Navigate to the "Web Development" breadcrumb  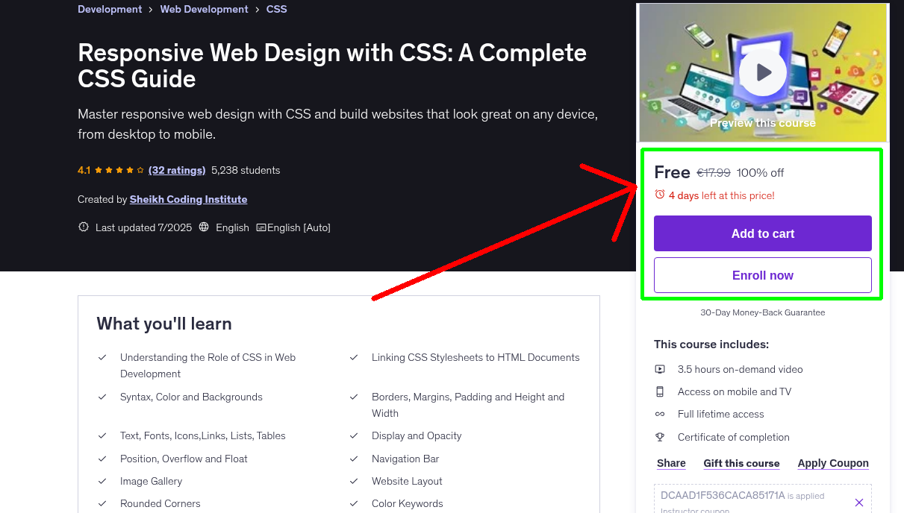(204, 9)
